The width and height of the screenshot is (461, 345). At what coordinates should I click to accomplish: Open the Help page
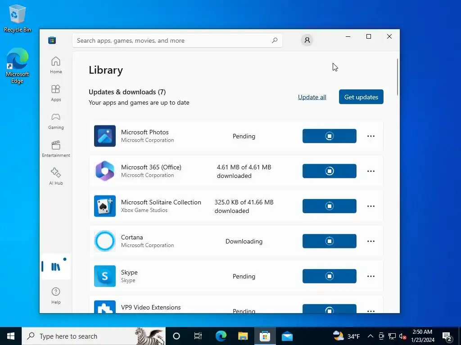tap(56, 296)
